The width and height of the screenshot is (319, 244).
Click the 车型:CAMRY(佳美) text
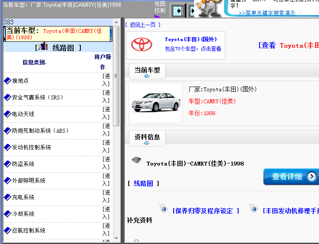[x=212, y=101]
